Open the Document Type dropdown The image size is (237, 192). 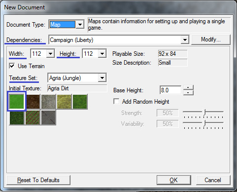click(80, 25)
